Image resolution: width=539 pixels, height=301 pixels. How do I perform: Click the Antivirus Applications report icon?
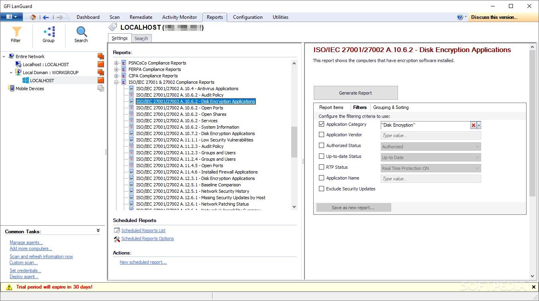click(x=131, y=89)
